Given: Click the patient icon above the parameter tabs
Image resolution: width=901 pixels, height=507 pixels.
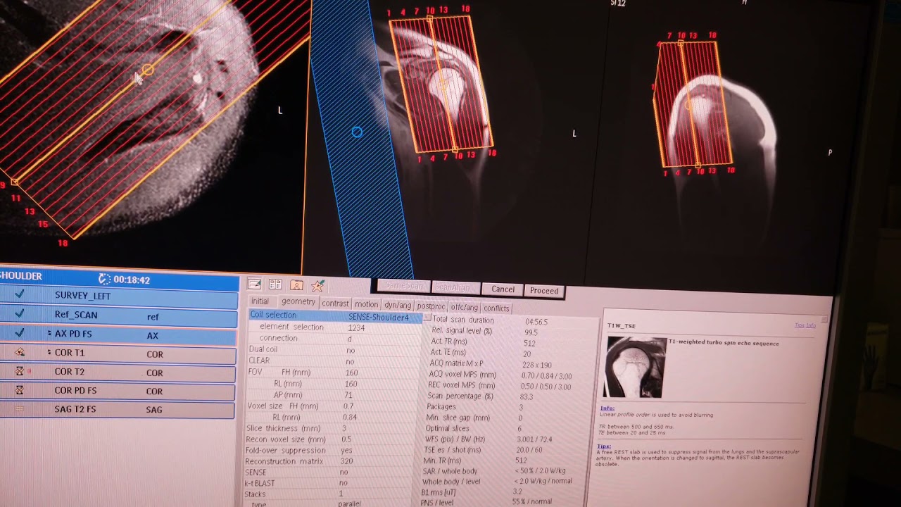Looking at the screenshot, I should click(x=296, y=284).
